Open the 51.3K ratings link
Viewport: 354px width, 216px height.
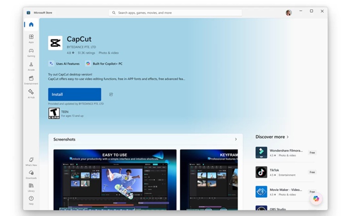pyautogui.click(x=86, y=53)
